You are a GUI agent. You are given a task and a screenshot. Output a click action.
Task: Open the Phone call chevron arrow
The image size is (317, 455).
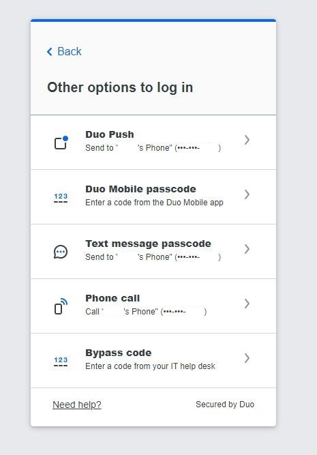(247, 304)
